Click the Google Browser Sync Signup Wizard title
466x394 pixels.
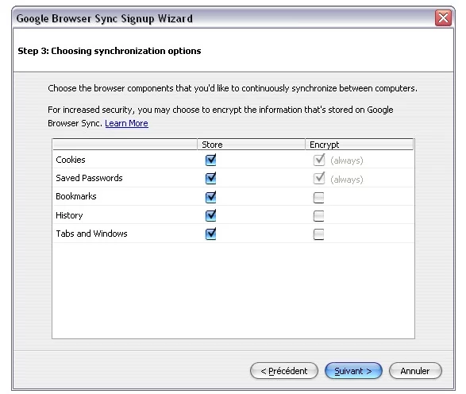pos(104,18)
